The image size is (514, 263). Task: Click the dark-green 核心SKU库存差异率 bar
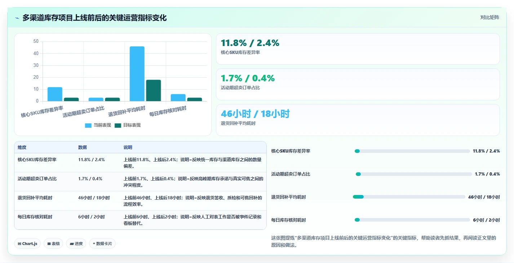coord(71,99)
